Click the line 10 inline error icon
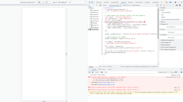The image size is (183, 102). click(x=145, y=22)
